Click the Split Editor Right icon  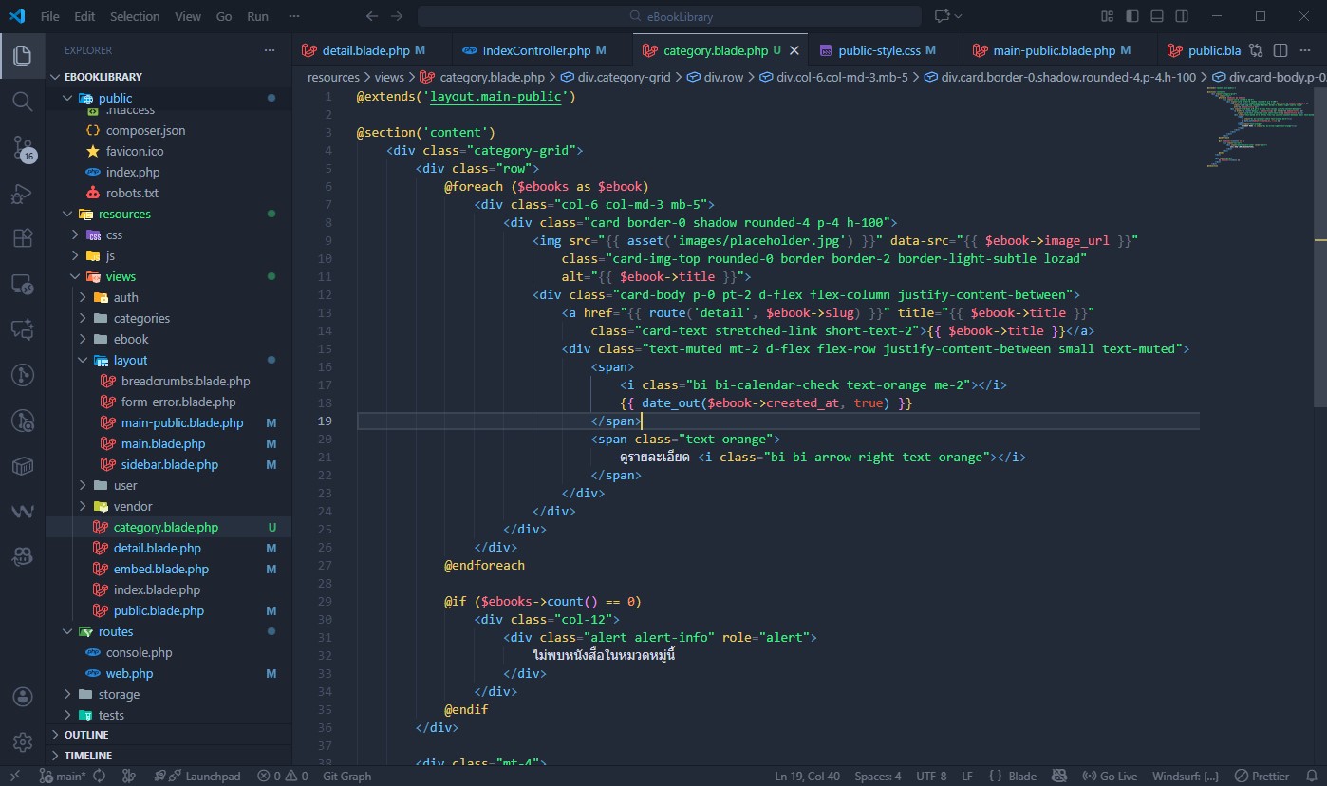[1280, 50]
